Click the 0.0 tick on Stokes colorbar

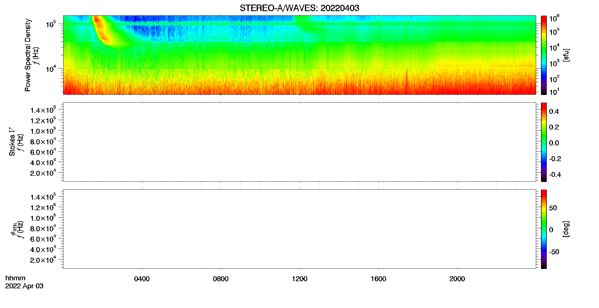[x=554, y=143]
